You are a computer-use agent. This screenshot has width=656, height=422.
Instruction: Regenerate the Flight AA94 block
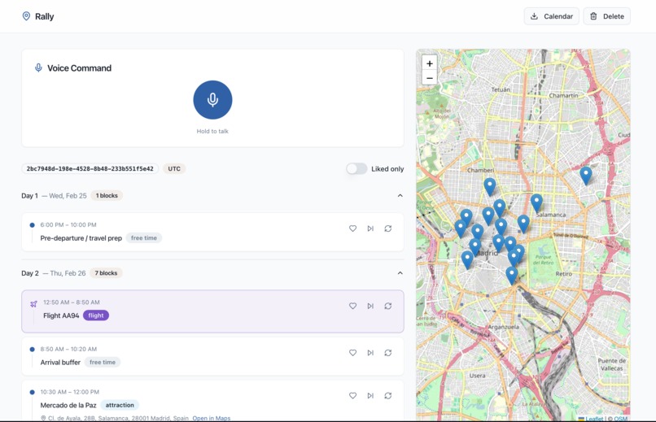pos(388,306)
